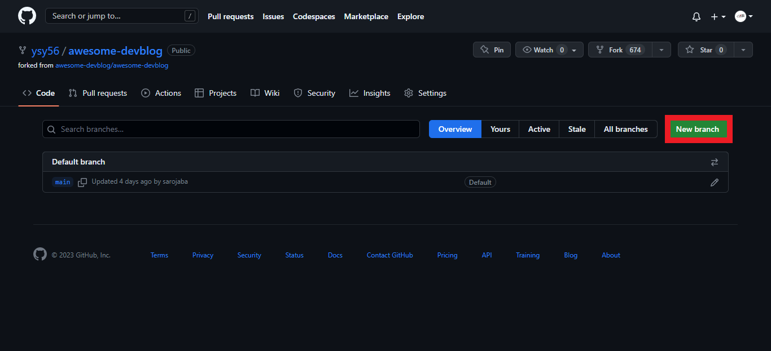Switch to the Code repository tab
Screen dimensions: 771x351
click(x=38, y=93)
